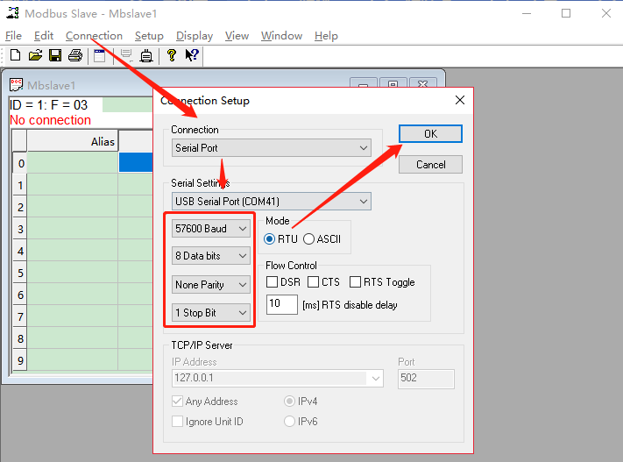Check the RTS Toggle checkbox
The width and height of the screenshot is (623, 462).
[355, 282]
